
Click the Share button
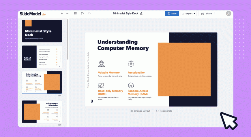coord(206,14)
